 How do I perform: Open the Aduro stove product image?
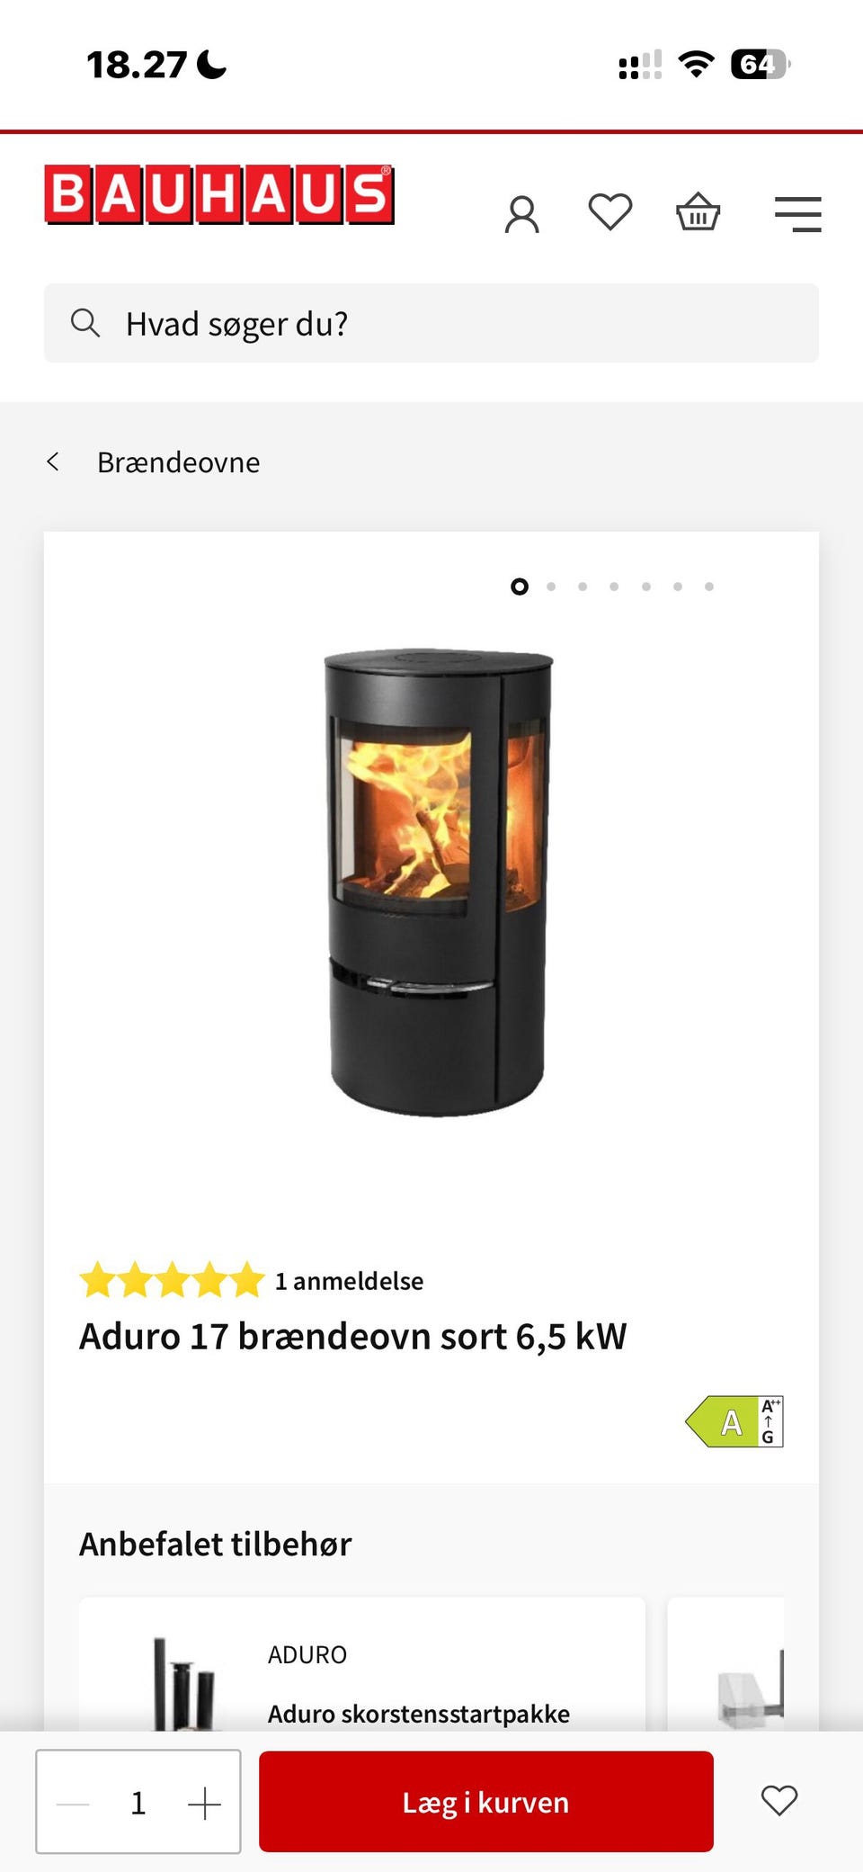point(438,882)
